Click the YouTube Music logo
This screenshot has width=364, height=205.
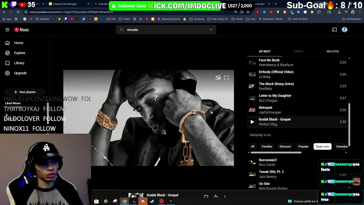click(22, 30)
